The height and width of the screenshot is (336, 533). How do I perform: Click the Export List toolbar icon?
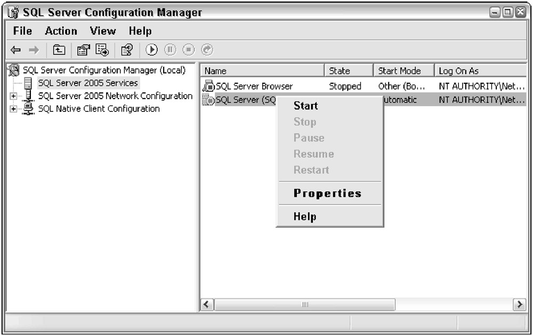pyautogui.click(x=103, y=50)
